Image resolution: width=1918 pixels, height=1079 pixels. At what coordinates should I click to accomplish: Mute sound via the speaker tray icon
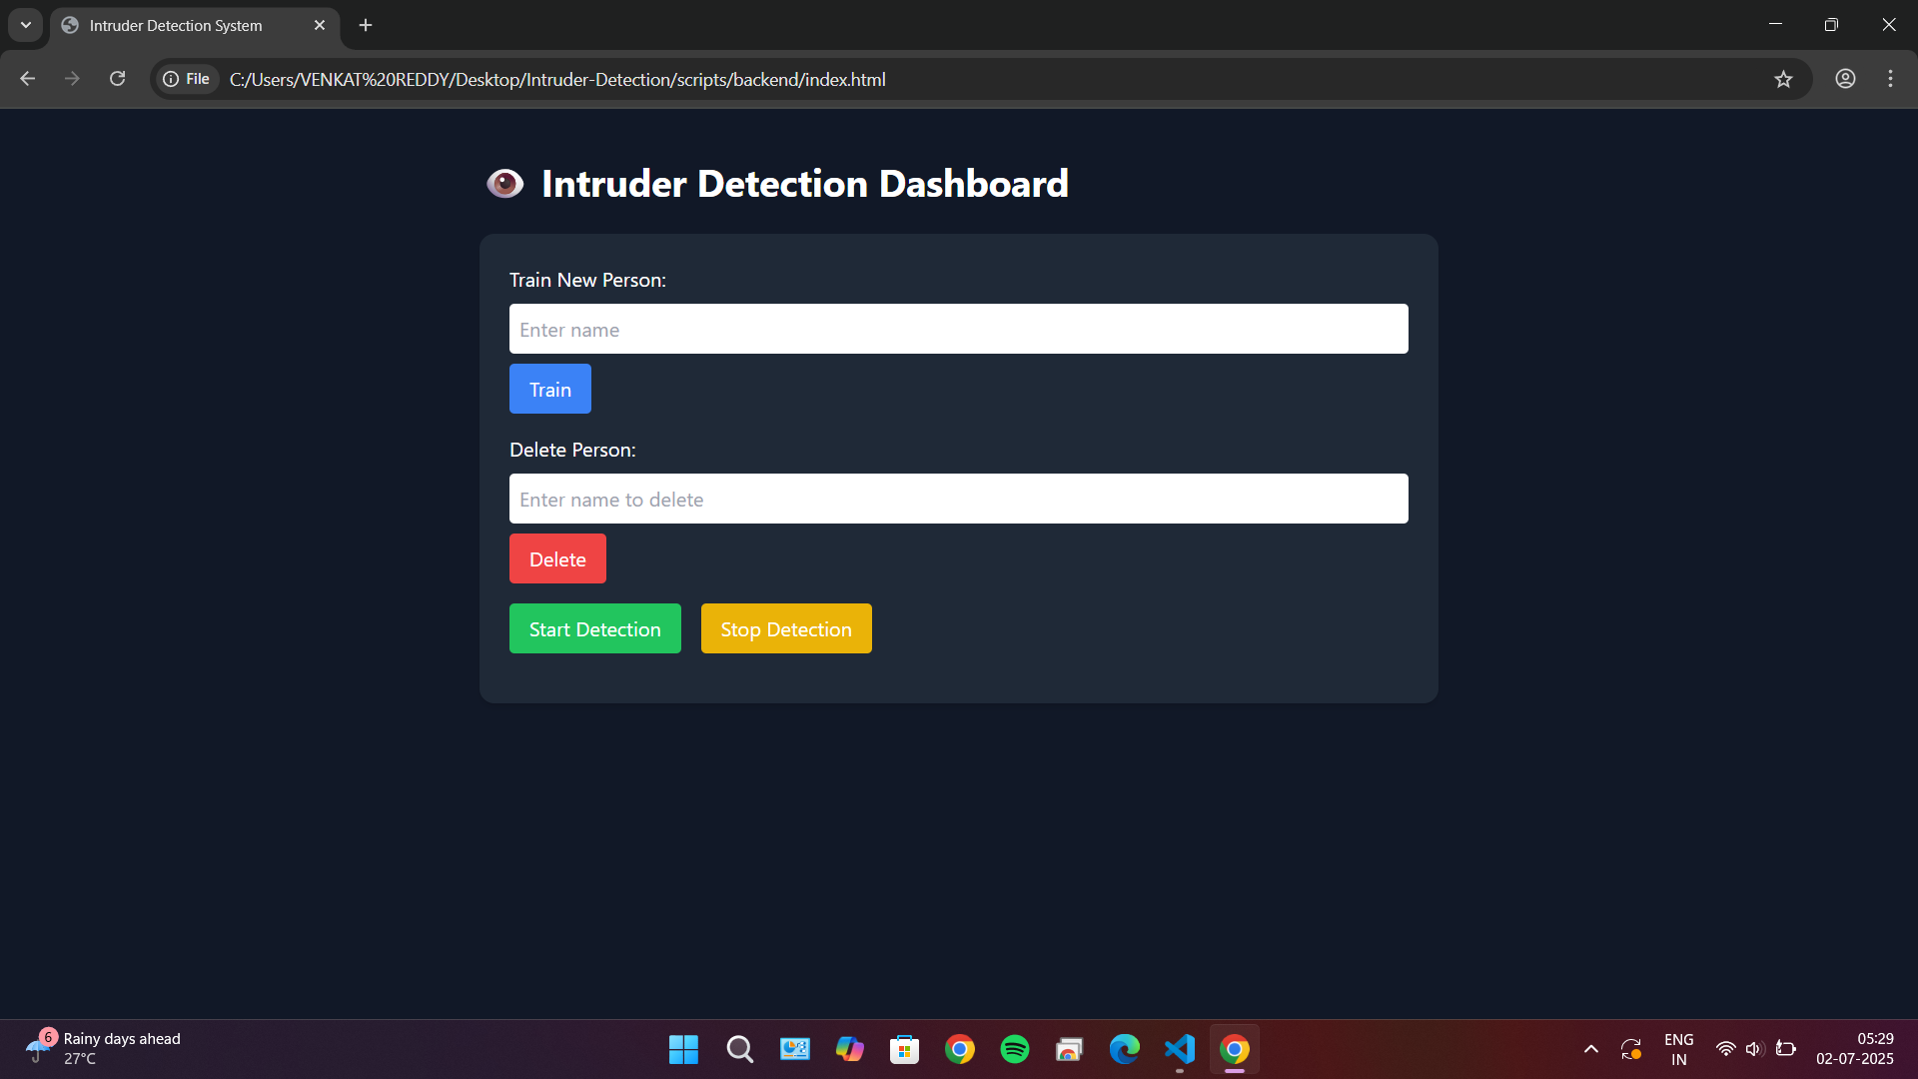pyautogui.click(x=1755, y=1049)
